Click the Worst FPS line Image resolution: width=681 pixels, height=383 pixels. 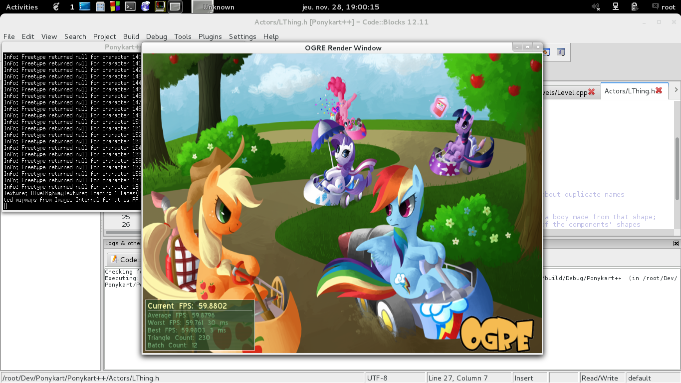(188, 323)
